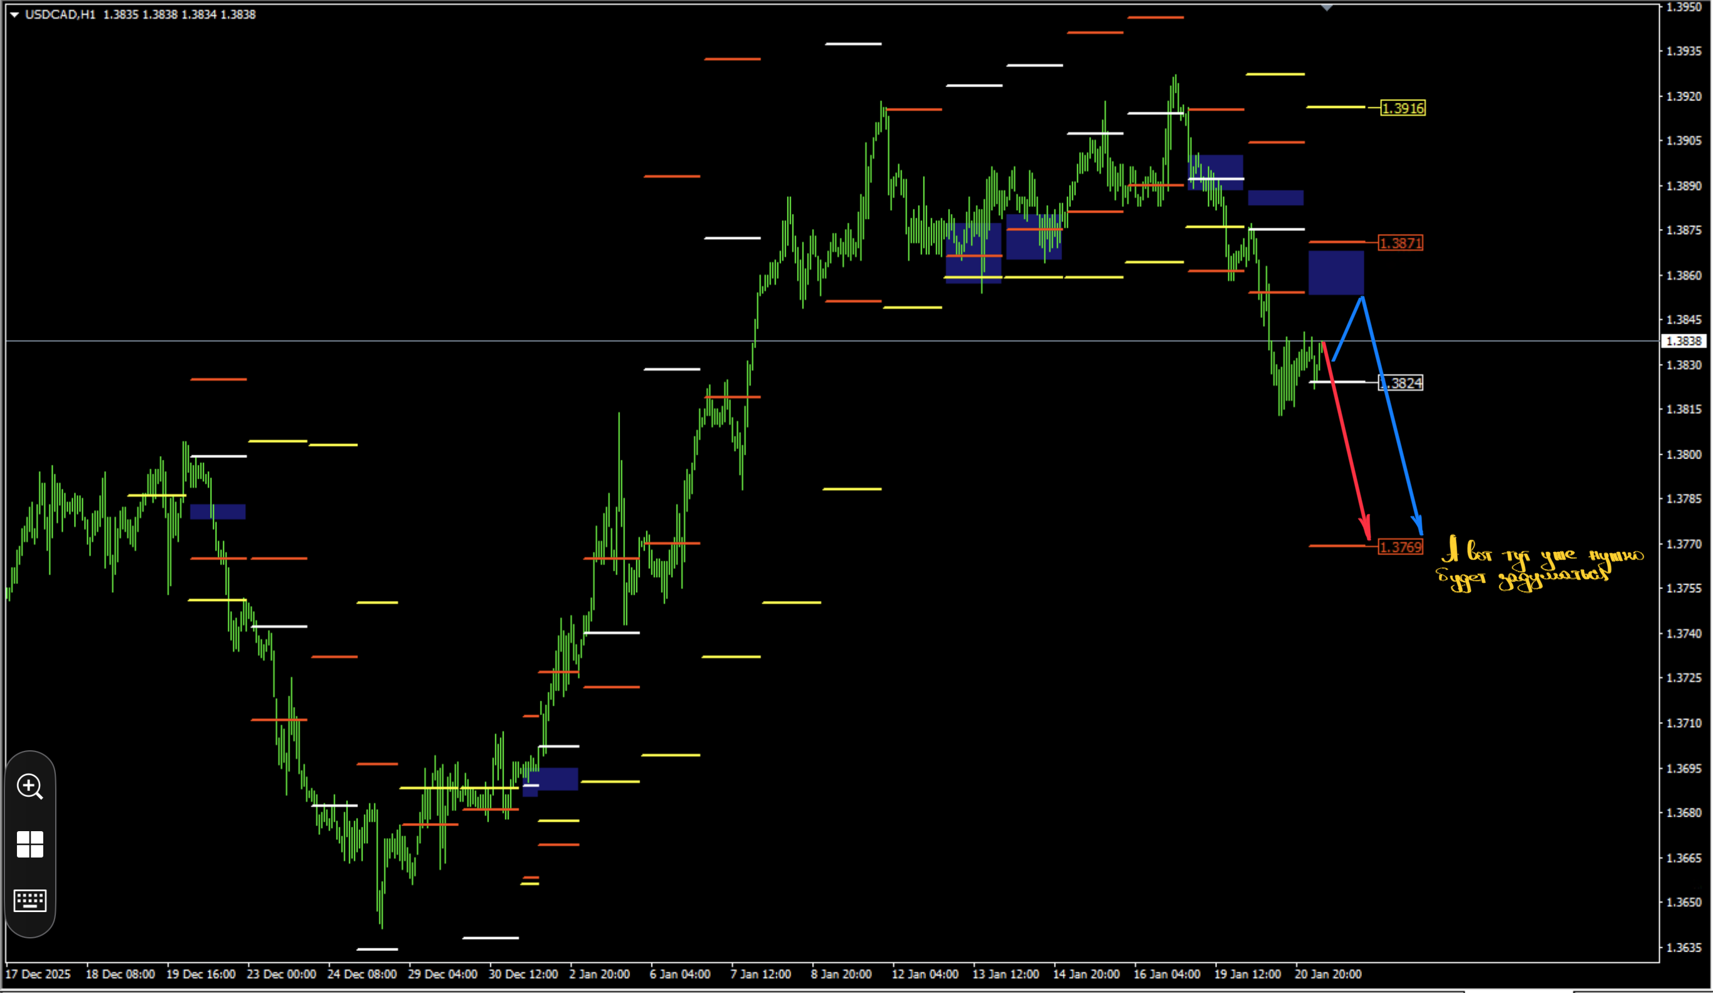This screenshot has height=993, width=1713.
Task: Click the 1.3800 price scale value
Action: [1684, 454]
